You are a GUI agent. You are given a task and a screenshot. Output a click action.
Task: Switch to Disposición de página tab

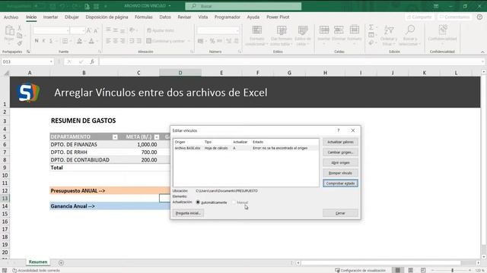click(107, 17)
